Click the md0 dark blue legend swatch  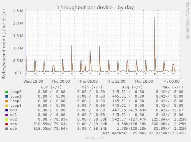(7, 110)
